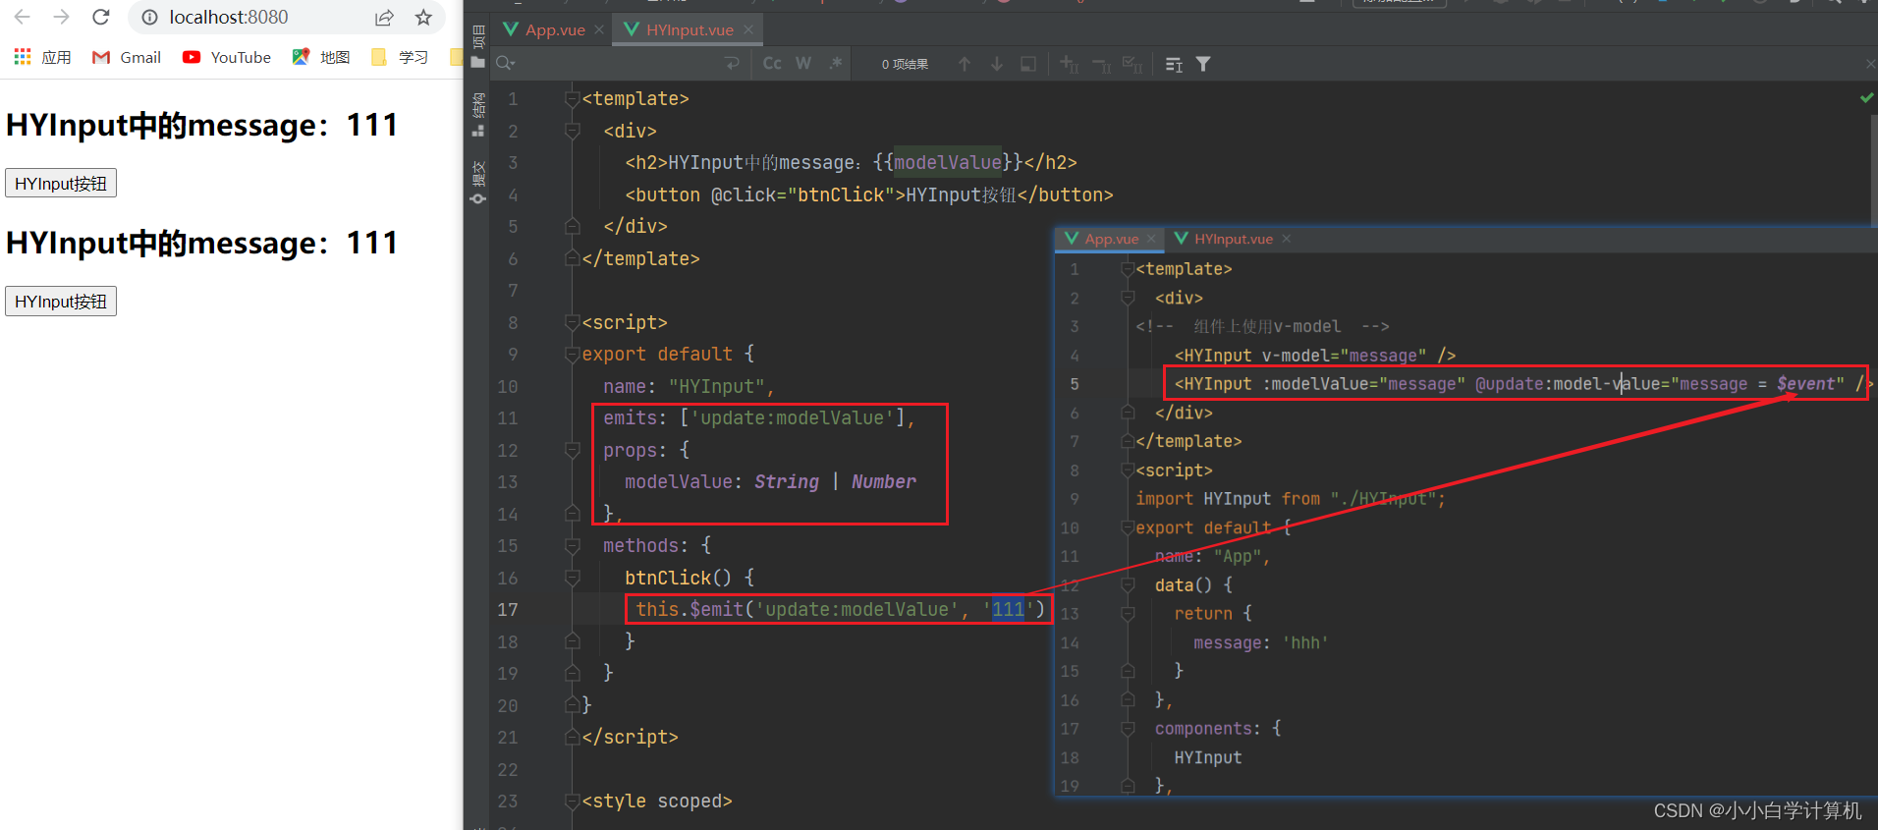This screenshot has width=1878, height=830.
Task: Collapse data() block in floating editor
Action: (1128, 585)
